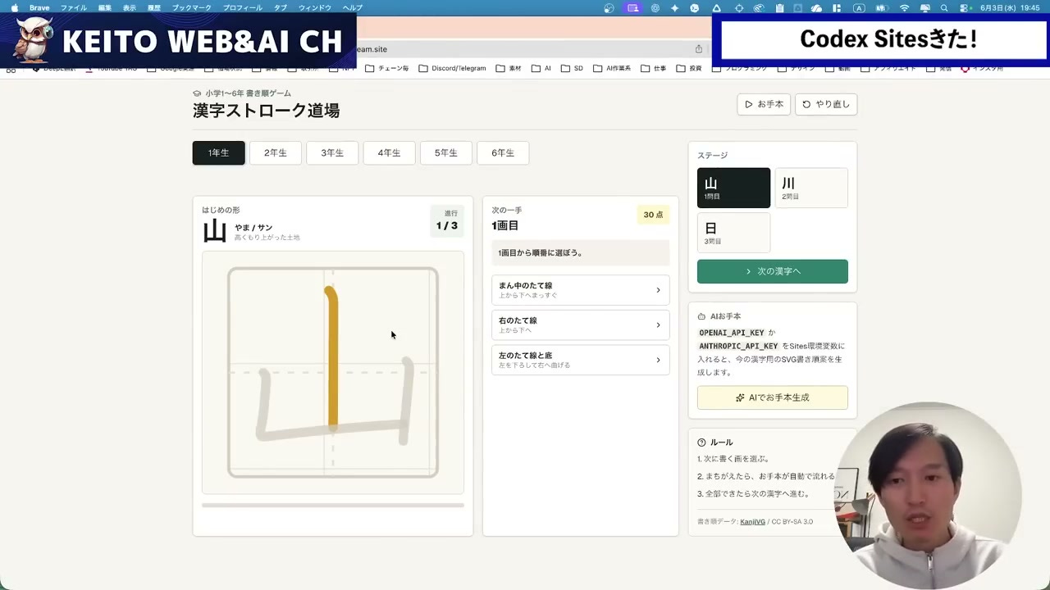Select the 4年生 grade tab
Screen dimensions: 1050x590
point(389,153)
